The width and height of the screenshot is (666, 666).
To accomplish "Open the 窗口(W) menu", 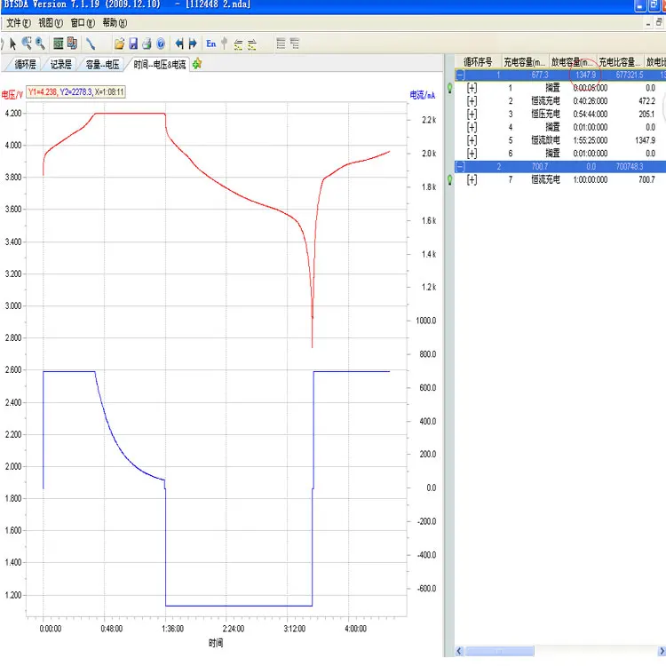I will pyautogui.click(x=83, y=23).
